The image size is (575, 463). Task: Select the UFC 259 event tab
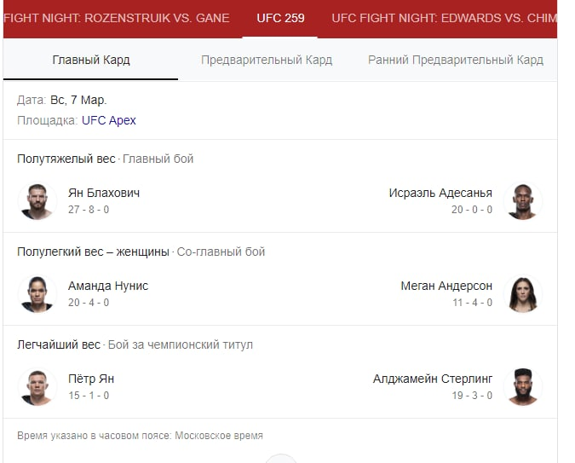pos(280,18)
